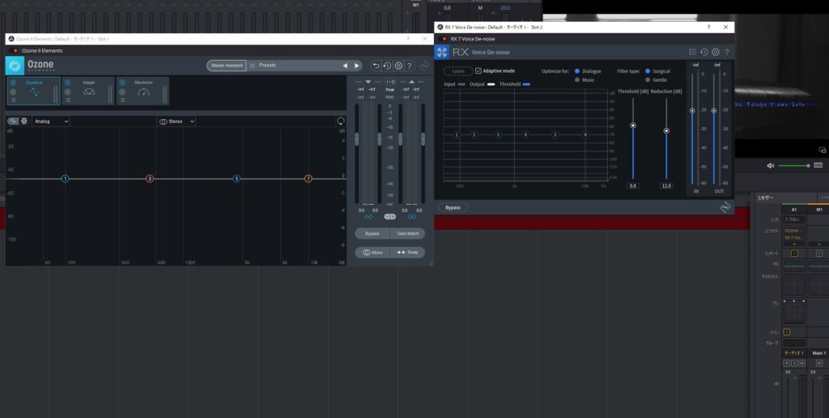Open RX settings gear icon
Viewport: 829px width, 418px height.
coord(716,52)
